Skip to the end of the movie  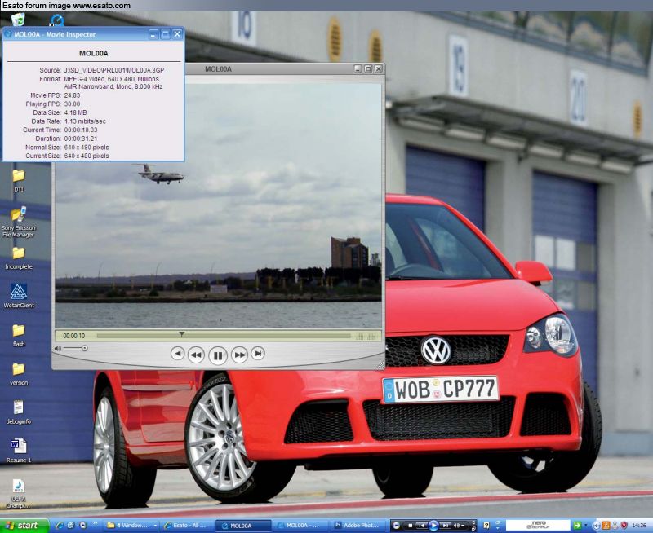(x=258, y=354)
